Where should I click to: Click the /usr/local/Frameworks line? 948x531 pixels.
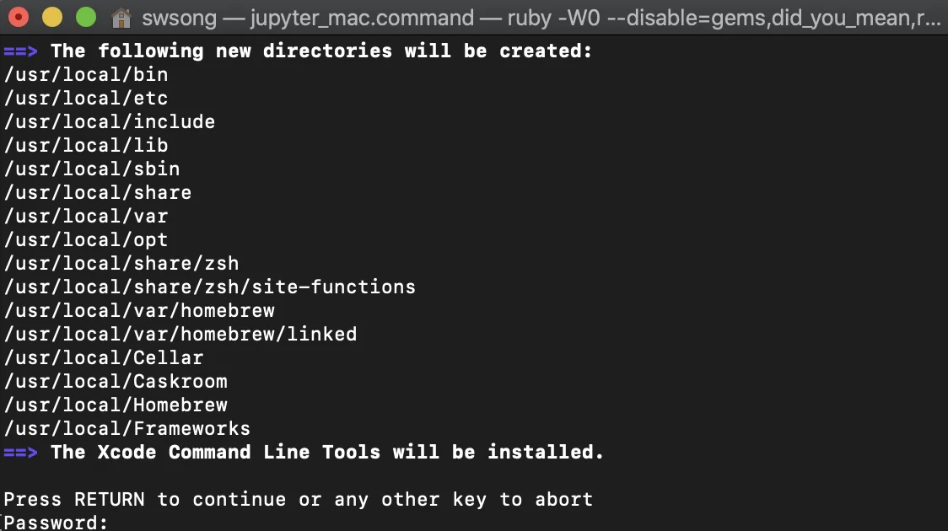tap(127, 429)
